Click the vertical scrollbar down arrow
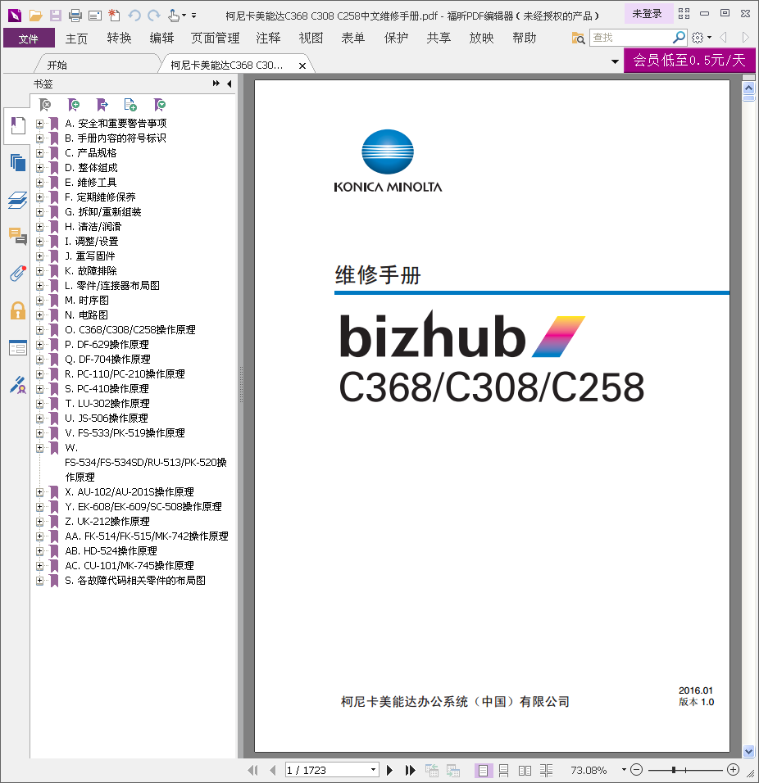Viewport: 759px width, 783px height. (x=748, y=751)
